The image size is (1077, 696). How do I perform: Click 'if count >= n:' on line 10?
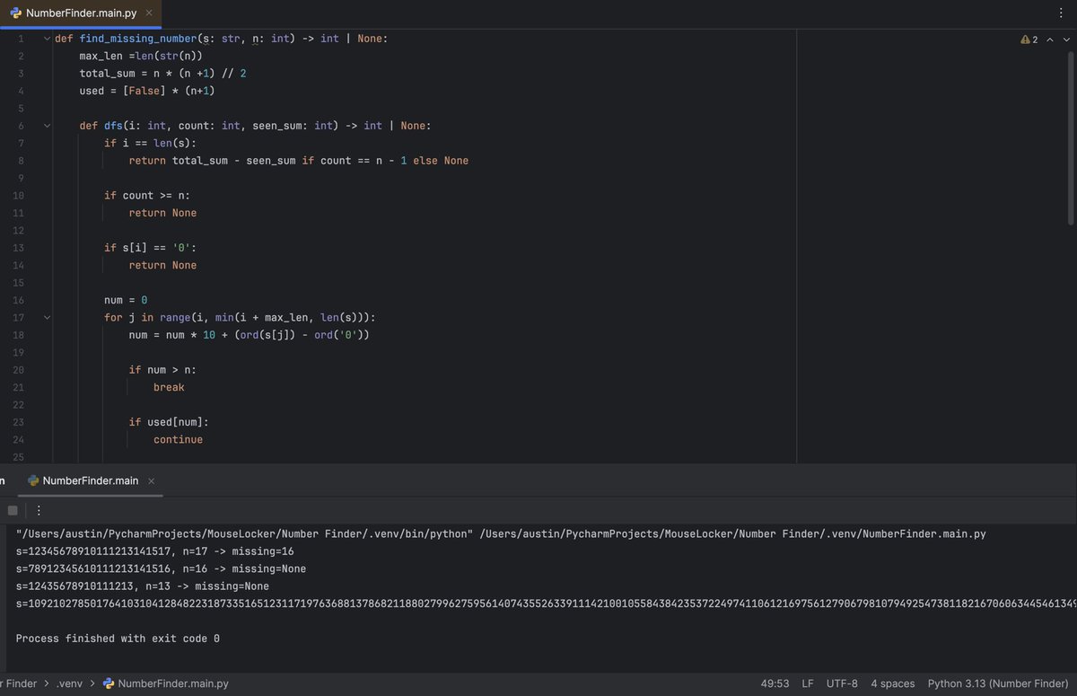(147, 195)
